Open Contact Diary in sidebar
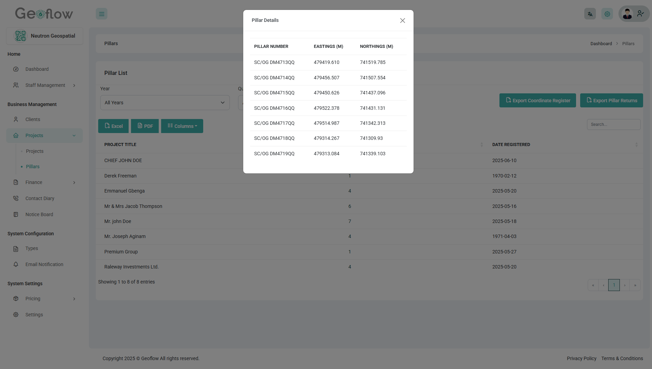Viewport: 652px width, 369px height. [40, 198]
